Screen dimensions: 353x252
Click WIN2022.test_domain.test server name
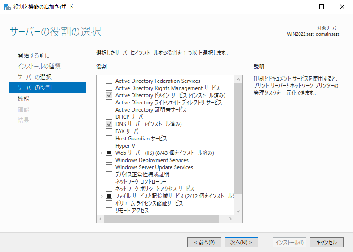(313, 34)
